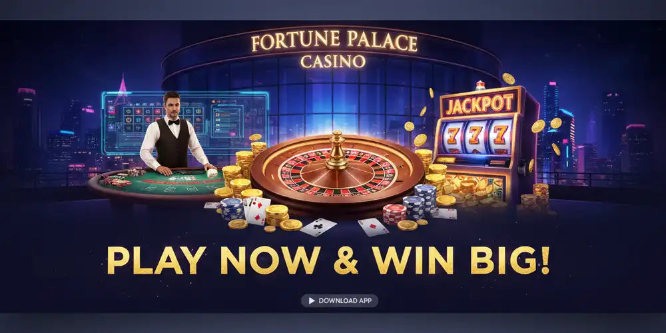Click the red light atop slot machine

(x=480, y=85)
